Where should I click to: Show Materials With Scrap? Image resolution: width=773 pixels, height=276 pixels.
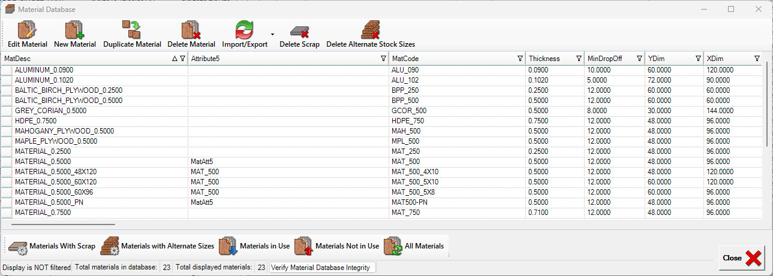pos(52,246)
